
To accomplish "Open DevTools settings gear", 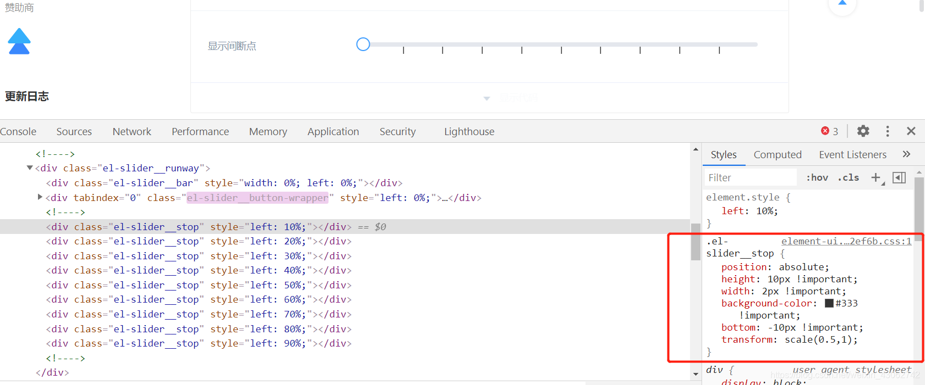I will 863,131.
